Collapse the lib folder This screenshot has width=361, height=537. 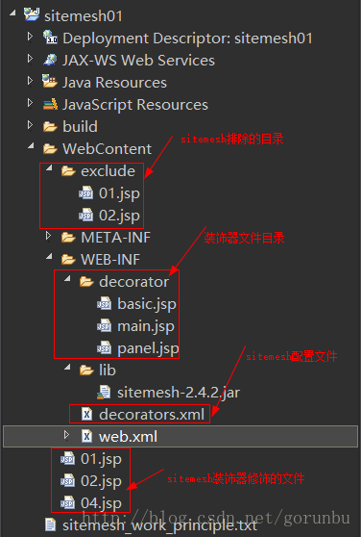coord(67,367)
